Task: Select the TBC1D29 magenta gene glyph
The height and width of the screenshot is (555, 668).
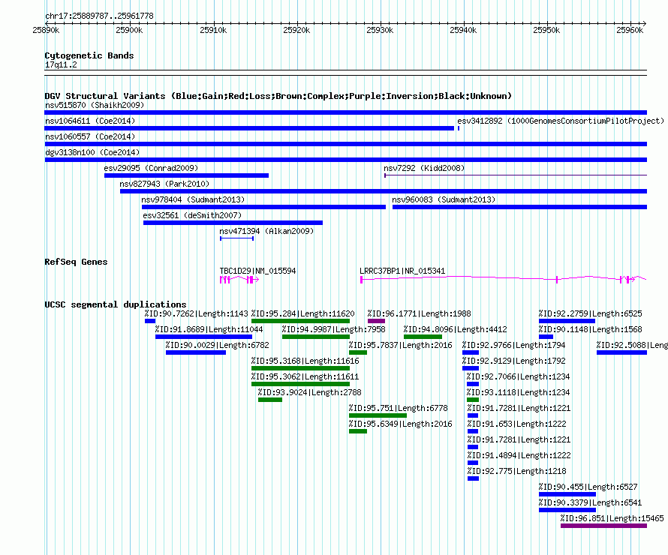Action: (239, 279)
